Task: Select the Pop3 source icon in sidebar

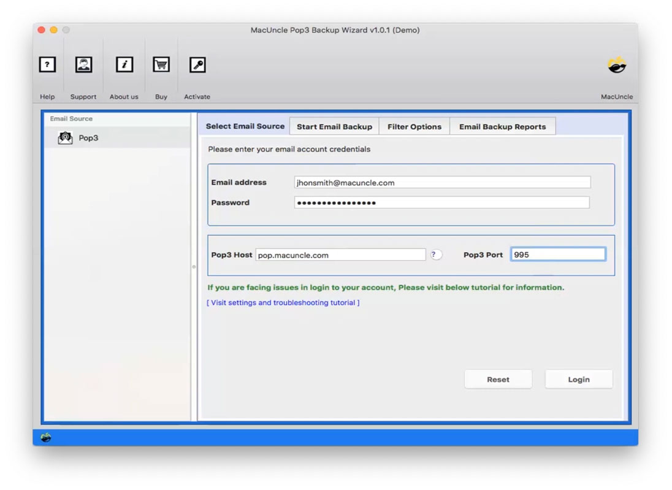Action: pyautogui.click(x=66, y=137)
